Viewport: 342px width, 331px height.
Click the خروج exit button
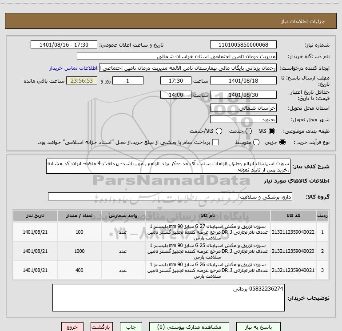point(72,327)
